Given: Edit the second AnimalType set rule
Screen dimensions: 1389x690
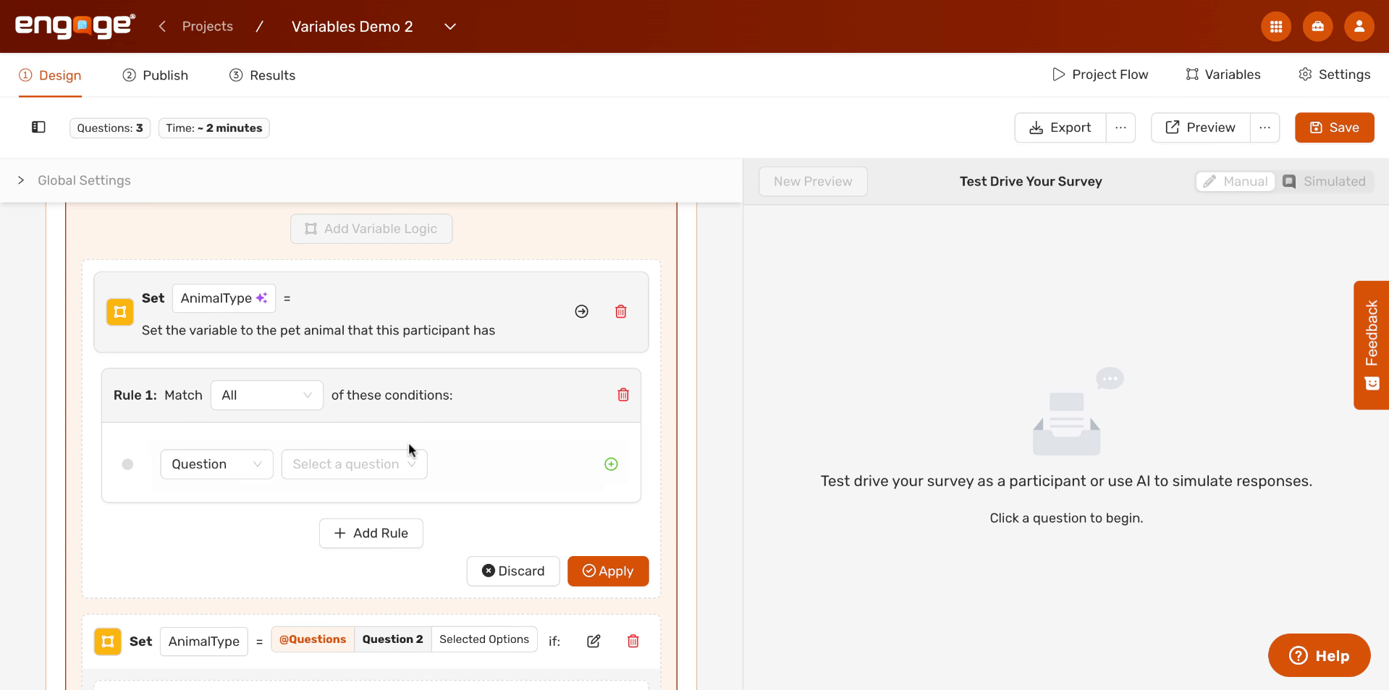Looking at the screenshot, I should click(x=594, y=641).
